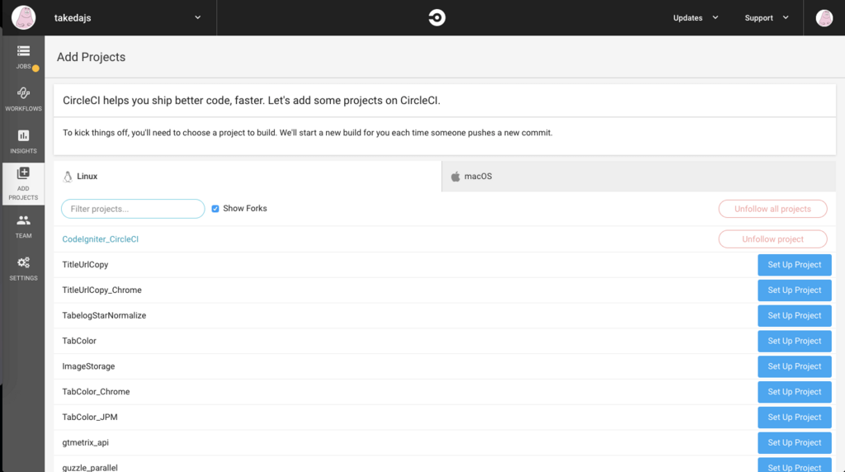Viewport: 845px width, 472px height.
Task: Open the Support dropdown
Action: tap(767, 18)
